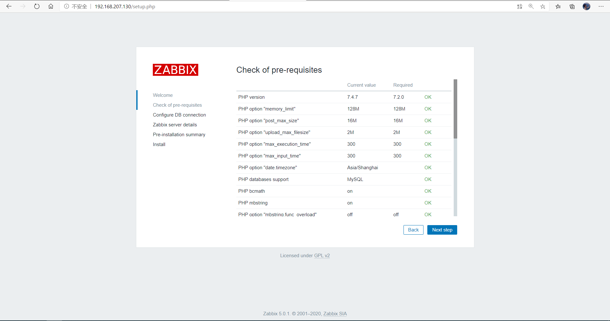
Task: Click PHP option "upload_max_filesize" label
Action: (274, 132)
